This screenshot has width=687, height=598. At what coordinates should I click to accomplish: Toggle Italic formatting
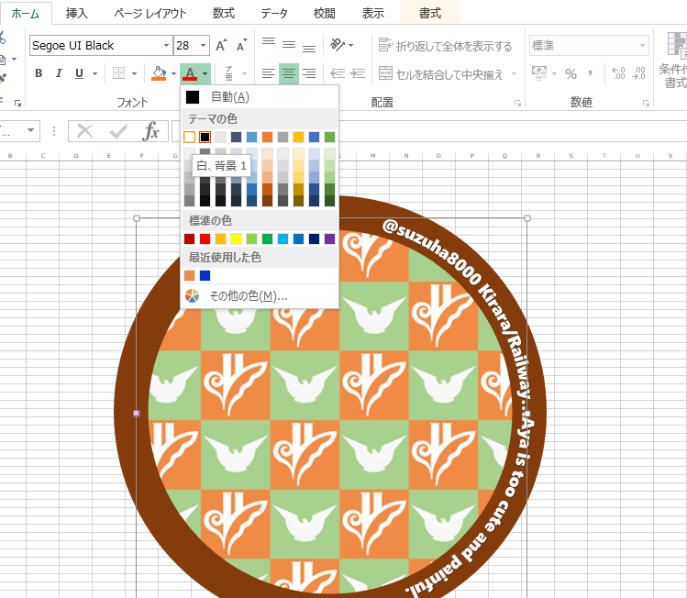point(59,73)
